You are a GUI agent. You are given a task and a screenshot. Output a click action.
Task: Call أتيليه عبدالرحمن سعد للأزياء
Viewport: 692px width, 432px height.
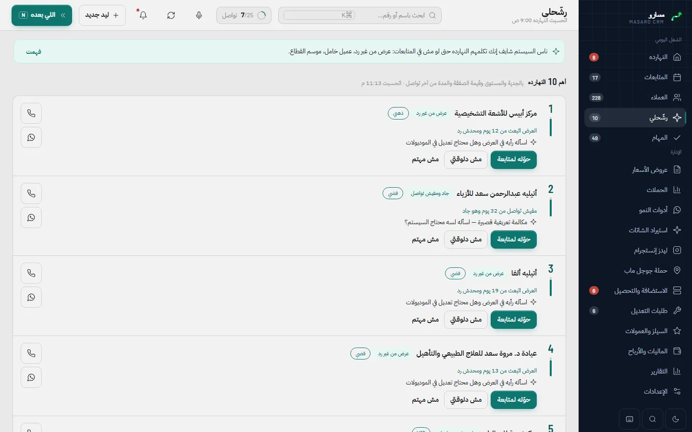31,193
